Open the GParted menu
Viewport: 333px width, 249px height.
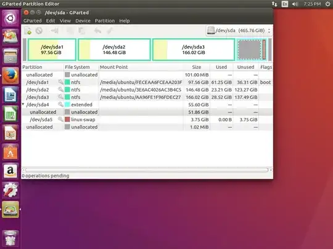coord(32,21)
